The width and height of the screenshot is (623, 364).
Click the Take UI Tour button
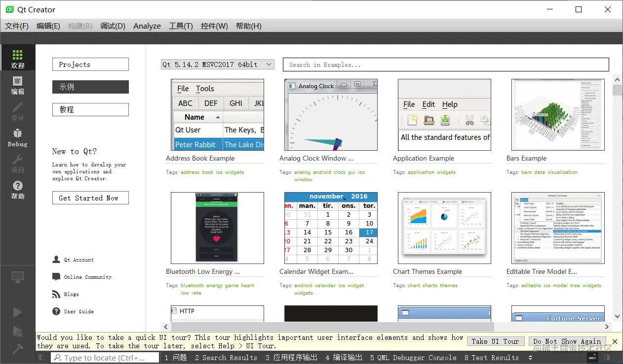pos(495,341)
